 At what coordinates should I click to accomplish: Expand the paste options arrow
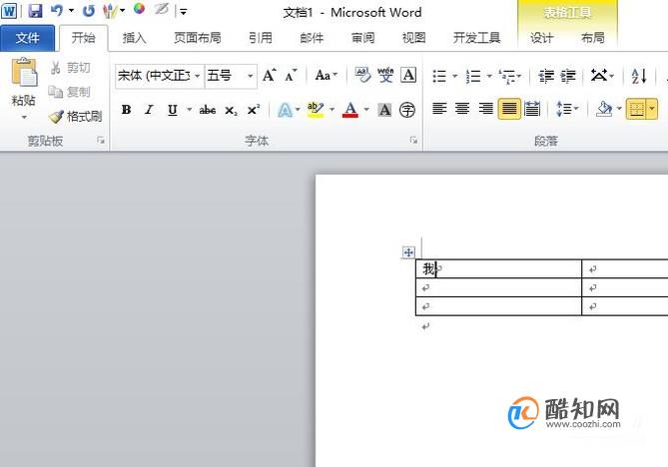24,117
